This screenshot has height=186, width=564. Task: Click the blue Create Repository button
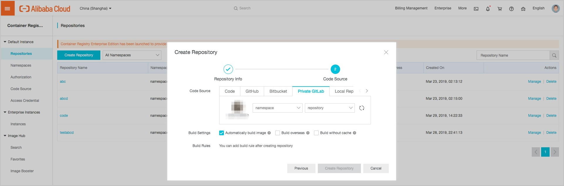pyautogui.click(x=79, y=55)
